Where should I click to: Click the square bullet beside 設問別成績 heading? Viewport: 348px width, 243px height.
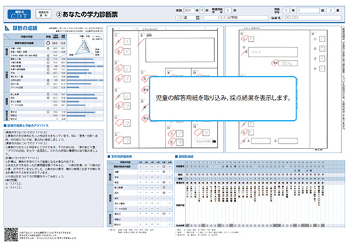(176, 157)
